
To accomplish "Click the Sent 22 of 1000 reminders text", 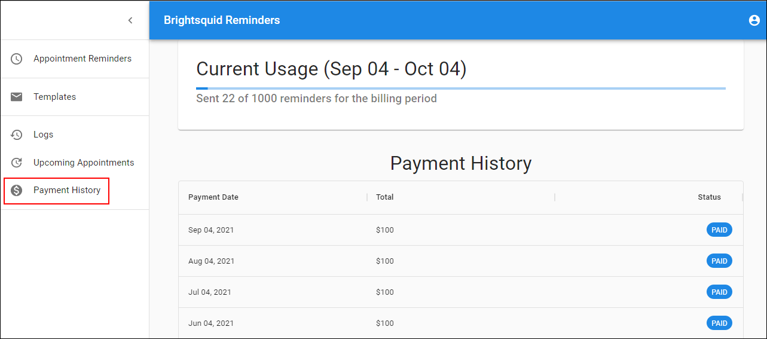I will coord(316,99).
